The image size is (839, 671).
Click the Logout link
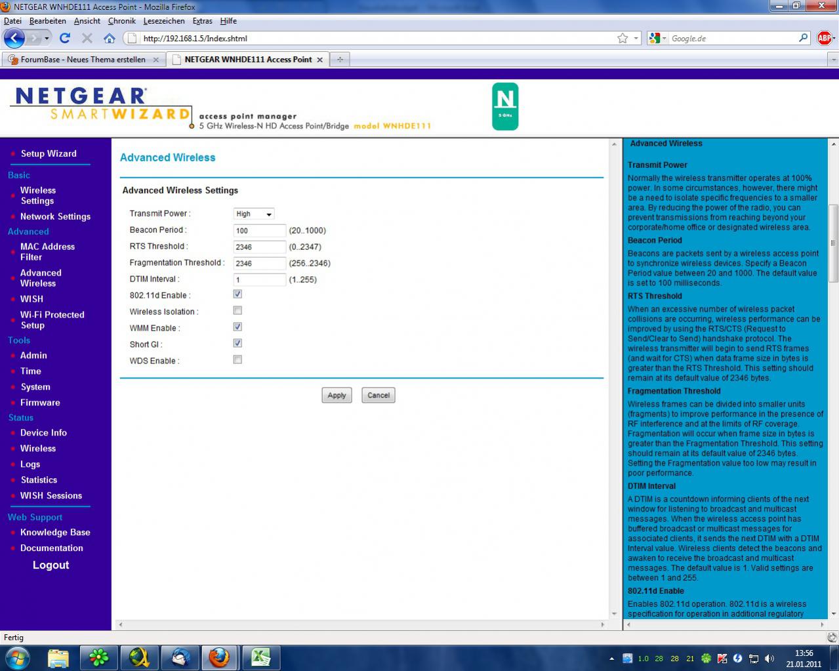51,565
